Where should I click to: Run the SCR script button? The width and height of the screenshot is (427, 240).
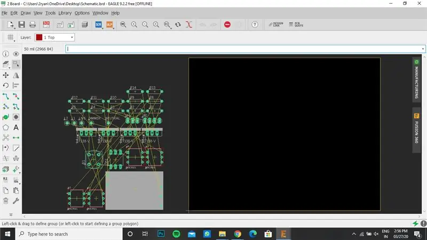(x=98, y=25)
